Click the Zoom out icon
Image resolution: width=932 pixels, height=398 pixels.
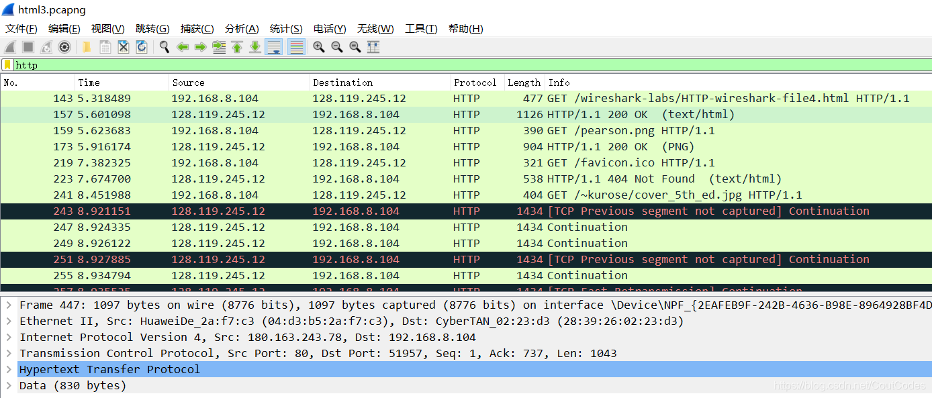click(x=337, y=47)
